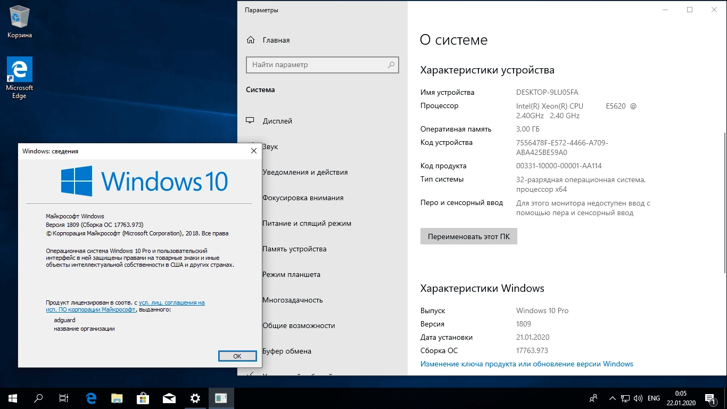Open Task View on the taskbar
Viewport: 727px width, 409px height.
coord(64,398)
